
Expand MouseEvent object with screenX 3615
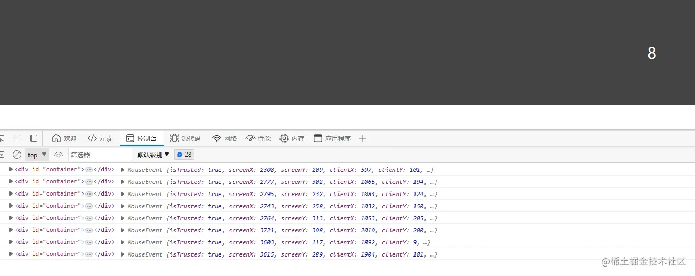click(123, 254)
